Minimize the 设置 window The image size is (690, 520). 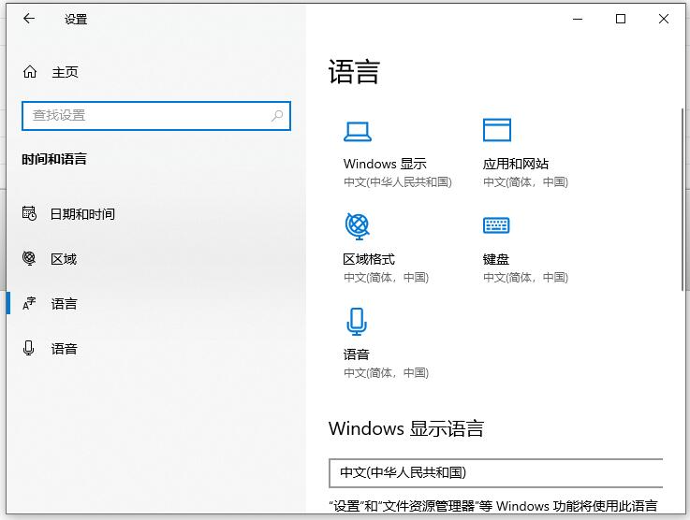(x=577, y=19)
